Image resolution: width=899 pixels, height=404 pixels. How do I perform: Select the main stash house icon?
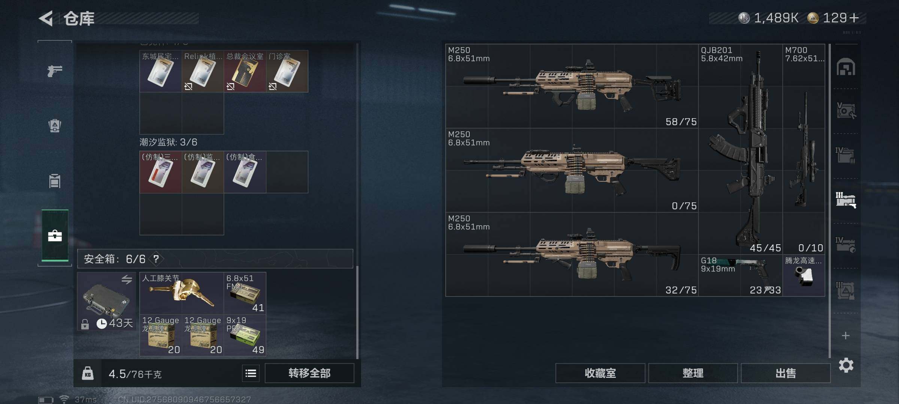[846, 67]
